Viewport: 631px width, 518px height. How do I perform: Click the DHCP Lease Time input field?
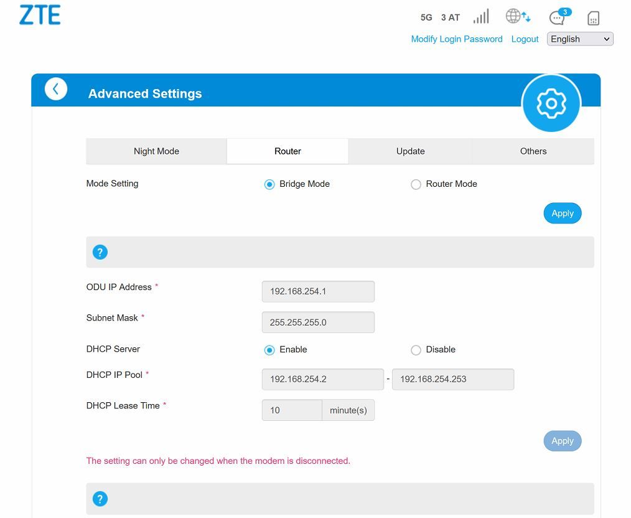(x=291, y=410)
